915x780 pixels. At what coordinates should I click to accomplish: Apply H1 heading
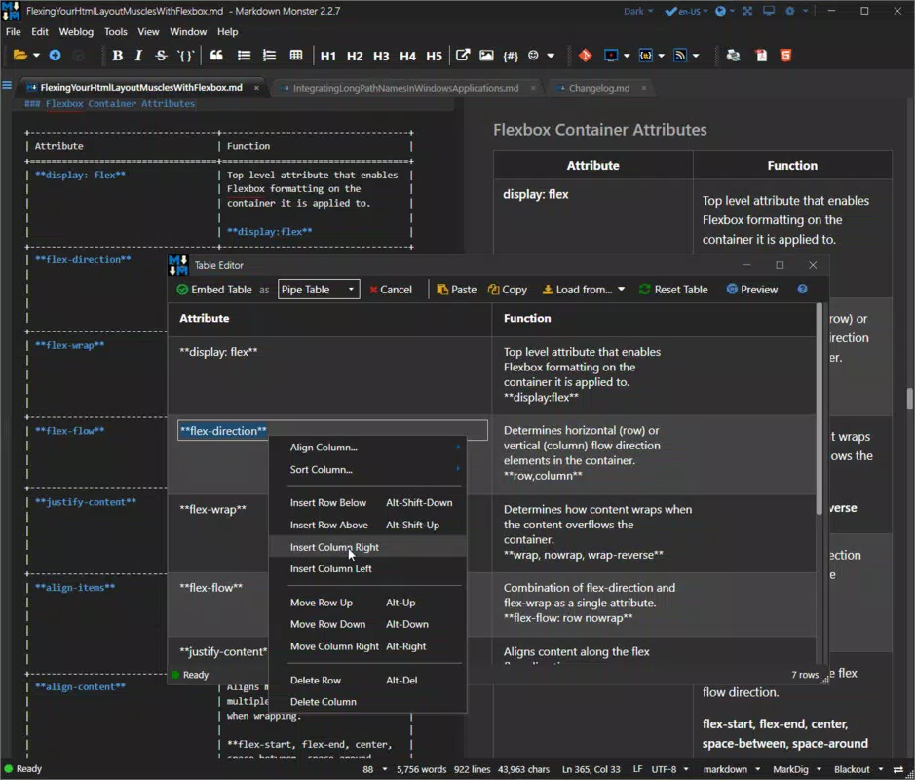(328, 56)
